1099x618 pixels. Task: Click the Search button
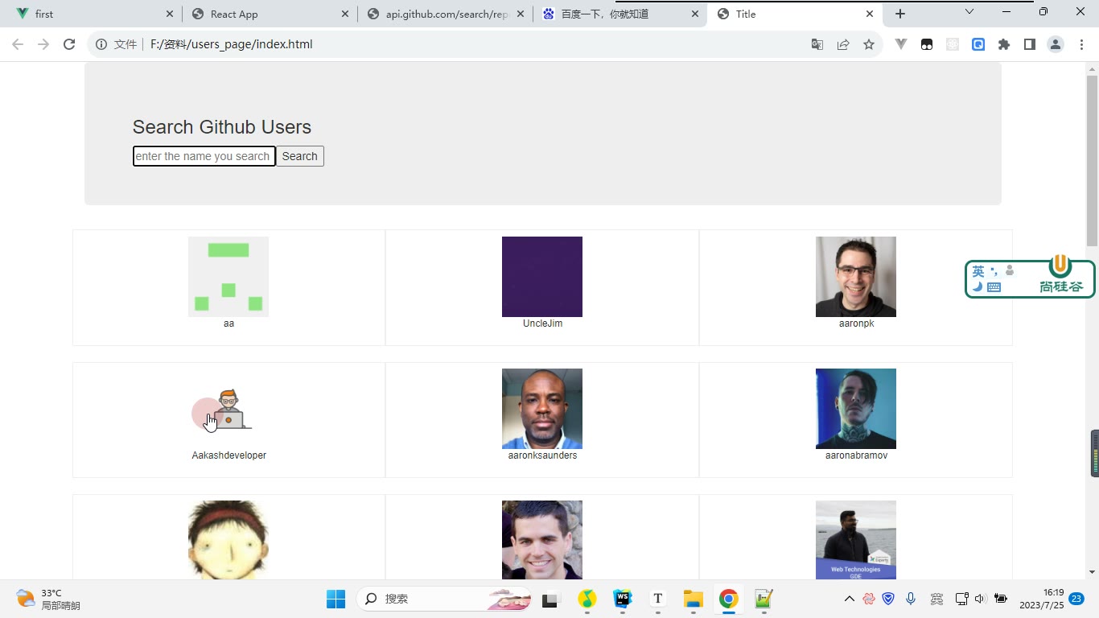coord(300,156)
